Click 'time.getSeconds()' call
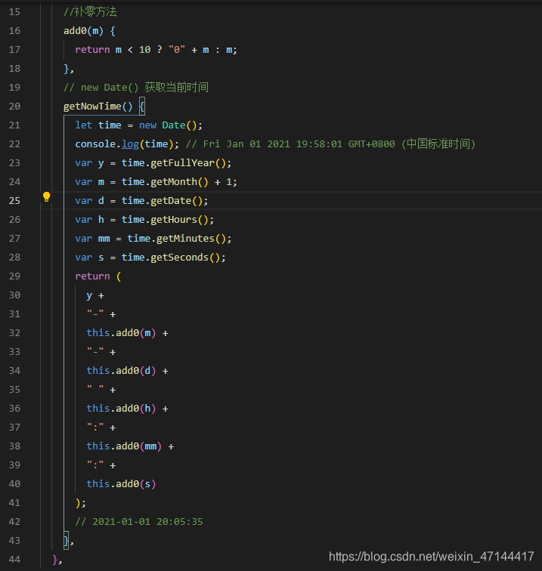Viewport: 542px width, 571px height. (172, 258)
